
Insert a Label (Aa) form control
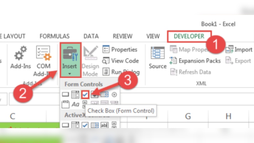click(x=75, y=104)
